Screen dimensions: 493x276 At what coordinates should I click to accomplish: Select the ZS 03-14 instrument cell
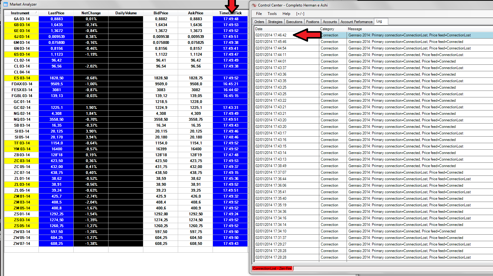pyautogui.click(x=21, y=220)
